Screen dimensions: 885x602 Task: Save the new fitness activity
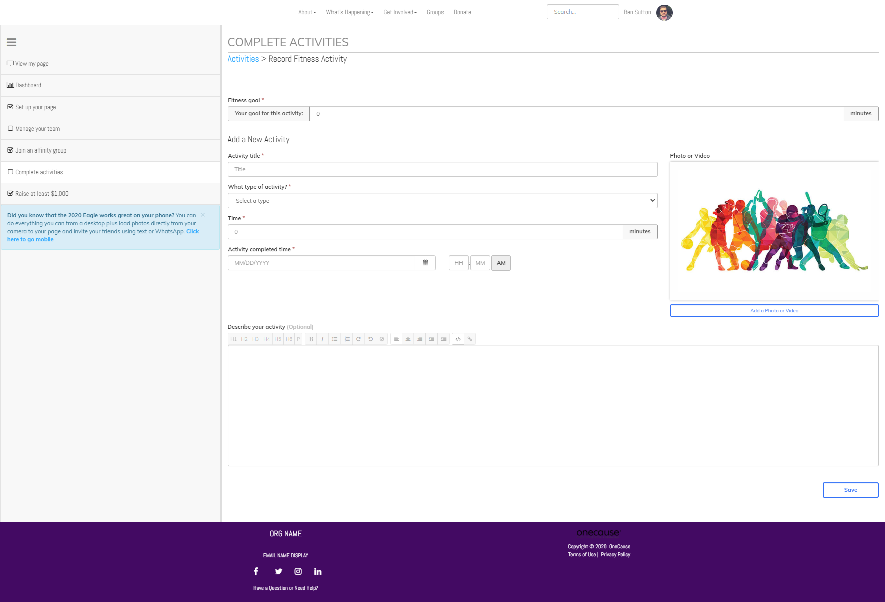point(850,490)
